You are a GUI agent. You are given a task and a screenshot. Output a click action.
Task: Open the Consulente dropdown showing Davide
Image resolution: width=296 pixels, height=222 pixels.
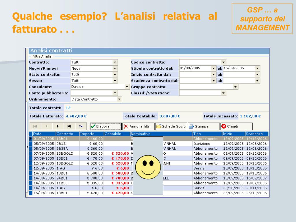click(x=127, y=87)
